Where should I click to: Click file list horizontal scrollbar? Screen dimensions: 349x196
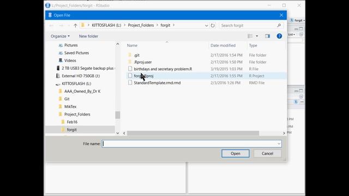(x=193, y=133)
